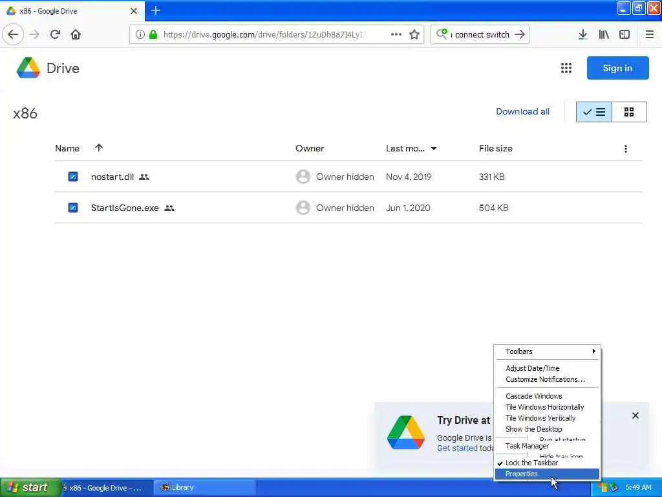Open page actions three-dot menu in address bar
This screenshot has height=497, width=662.
tap(396, 35)
